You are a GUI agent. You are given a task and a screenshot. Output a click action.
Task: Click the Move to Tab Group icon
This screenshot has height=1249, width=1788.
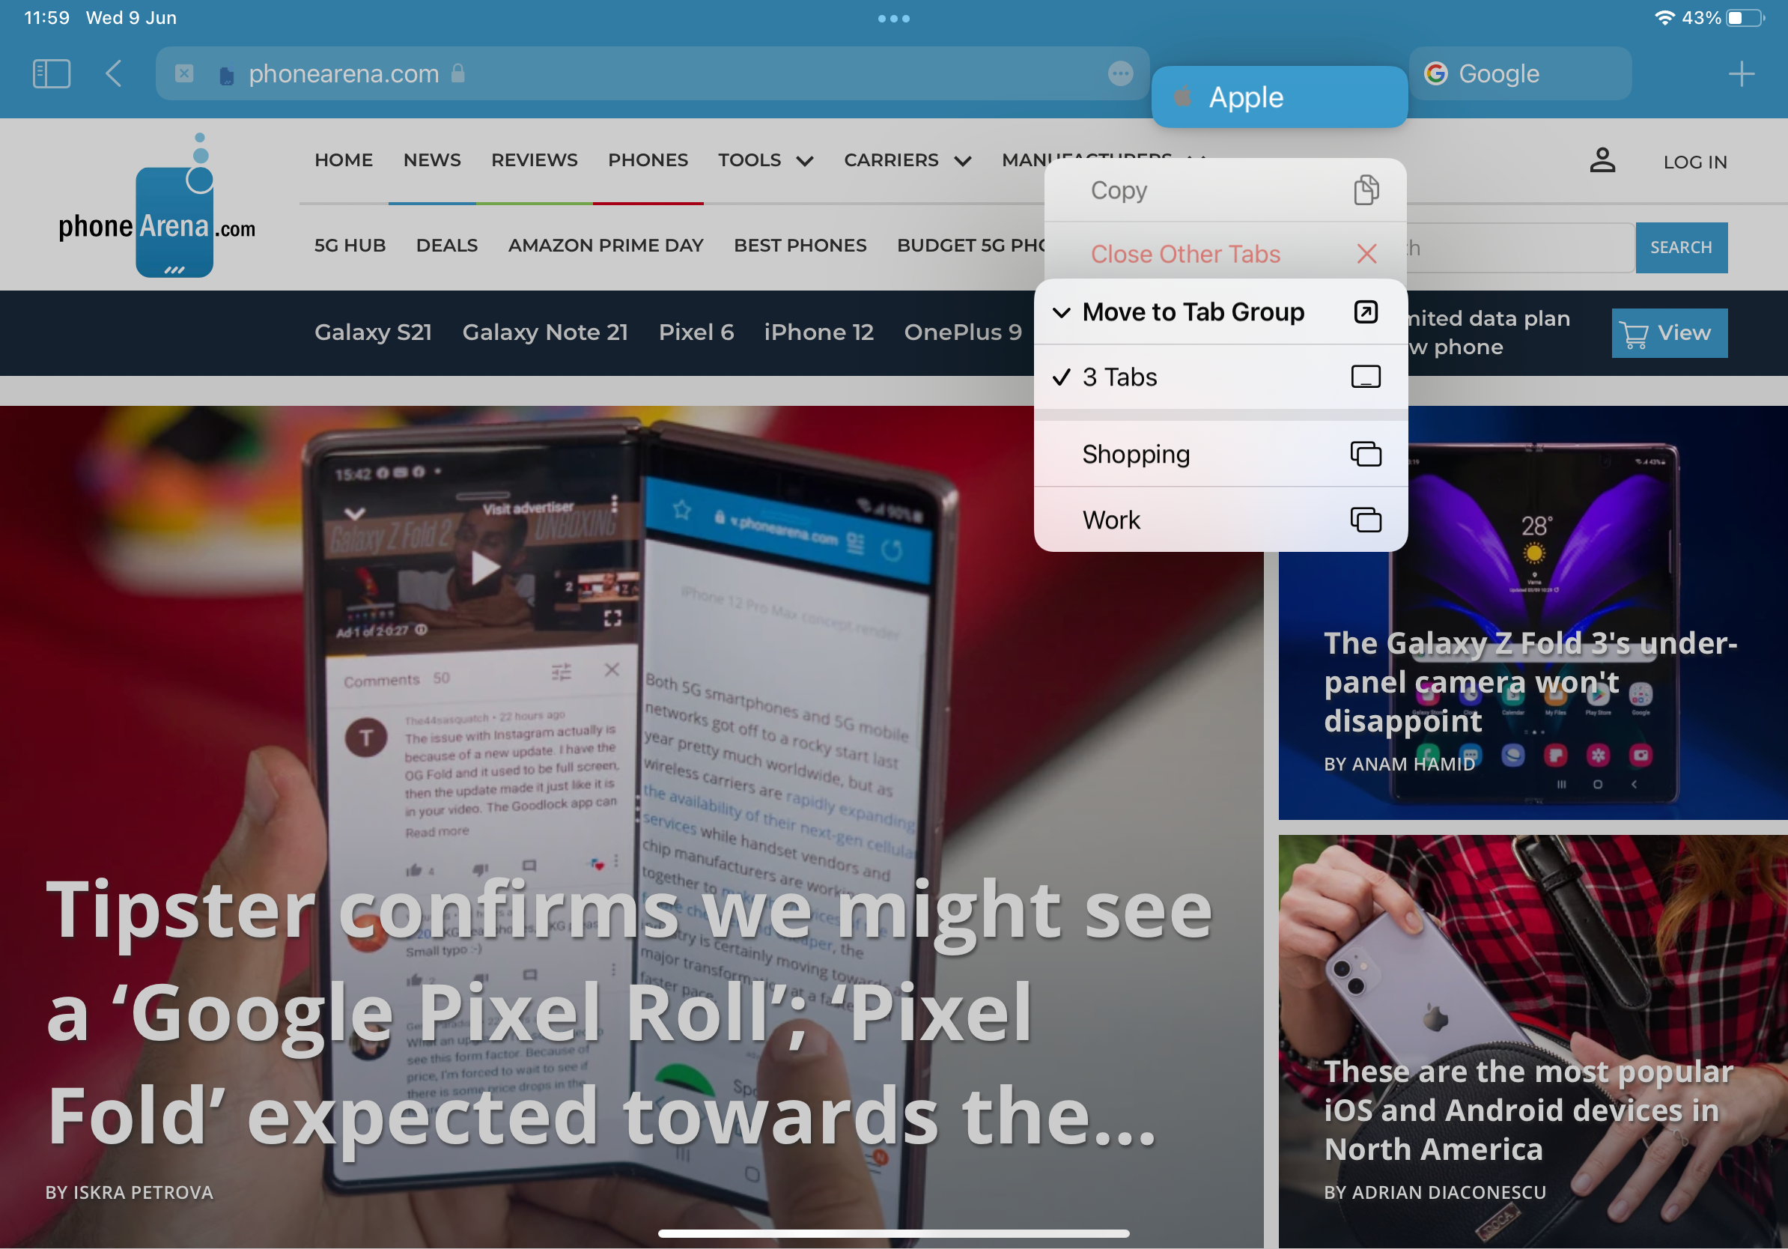point(1364,312)
